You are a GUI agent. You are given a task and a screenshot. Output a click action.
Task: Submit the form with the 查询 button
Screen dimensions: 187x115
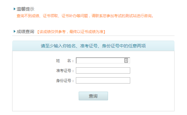pos(93,96)
